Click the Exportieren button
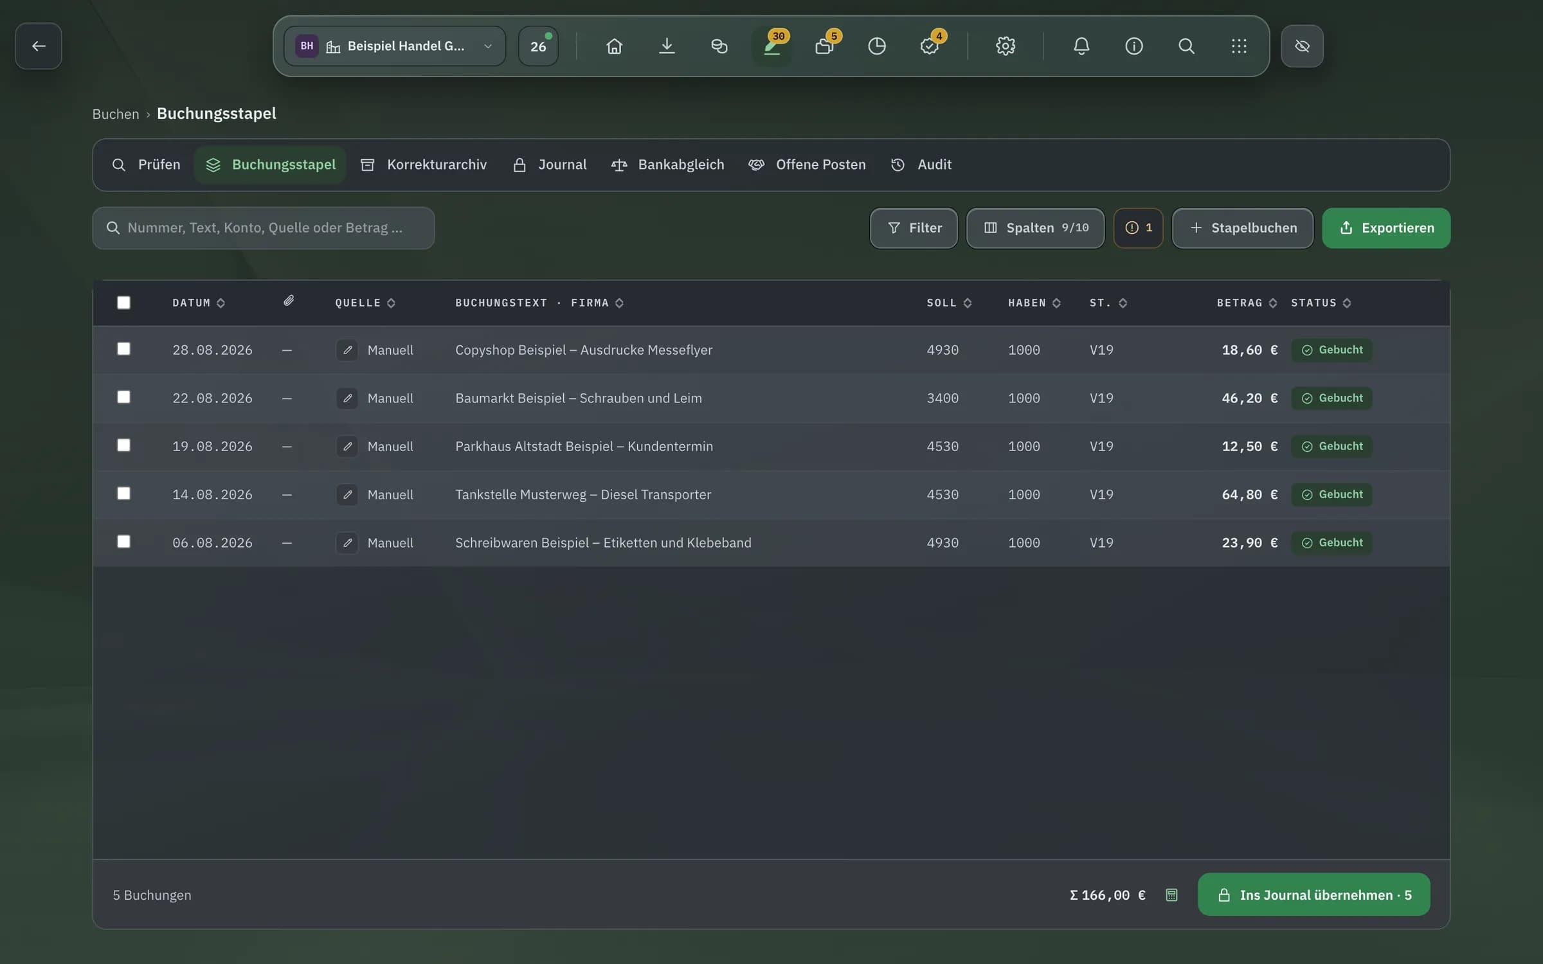The width and height of the screenshot is (1543, 964). pos(1386,228)
